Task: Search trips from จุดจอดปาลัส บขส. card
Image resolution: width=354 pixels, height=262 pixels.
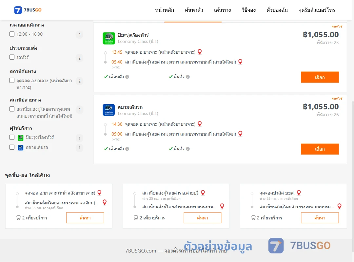Action: 320,218
